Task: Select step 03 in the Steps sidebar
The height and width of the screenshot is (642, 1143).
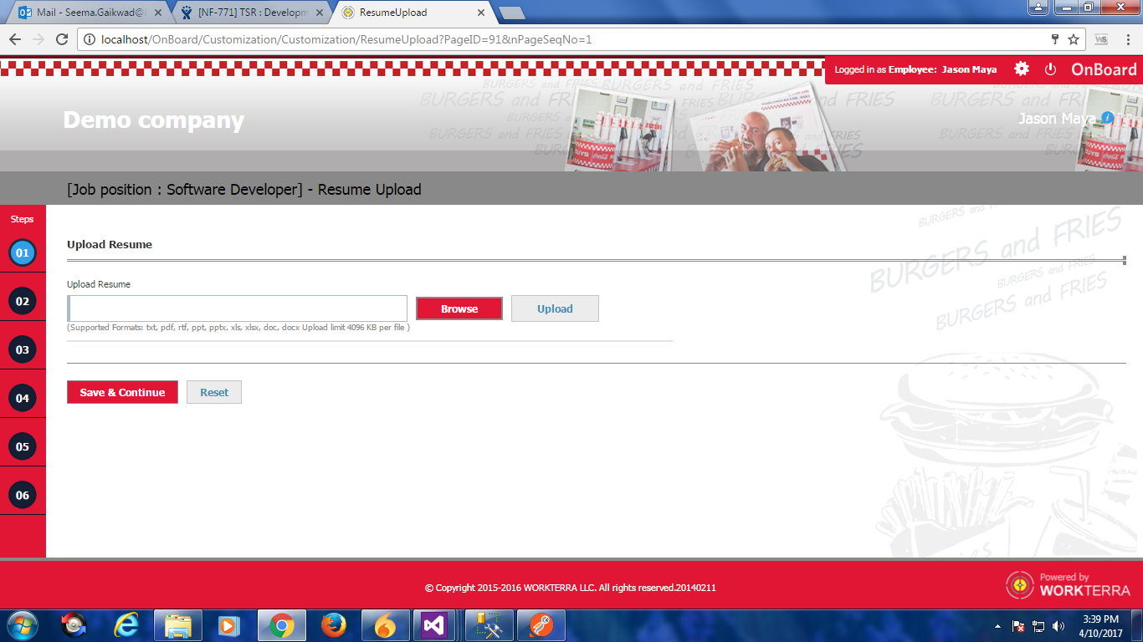Action: pos(23,349)
